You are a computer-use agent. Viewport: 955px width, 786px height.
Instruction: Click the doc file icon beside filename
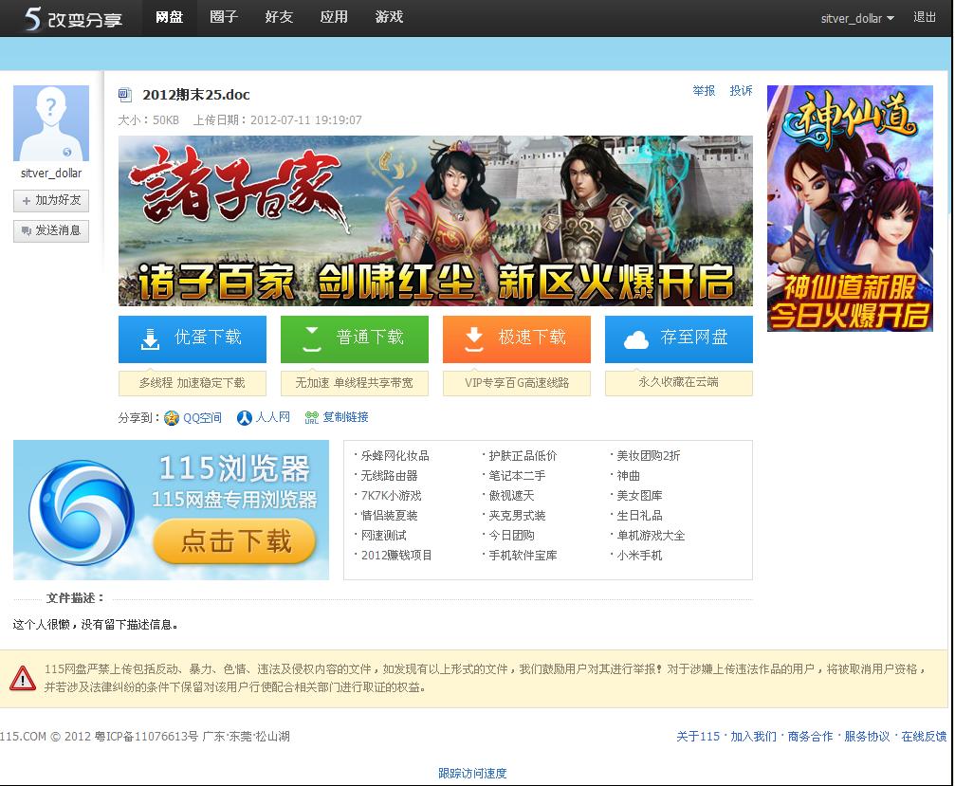click(x=125, y=95)
